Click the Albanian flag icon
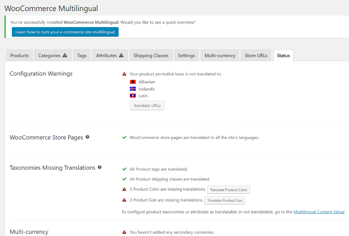The height and width of the screenshot is (236, 349). 133,82
